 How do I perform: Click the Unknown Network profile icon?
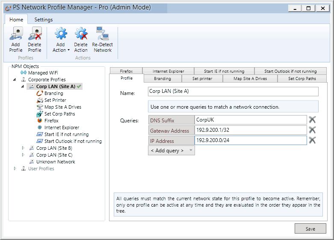32,162
